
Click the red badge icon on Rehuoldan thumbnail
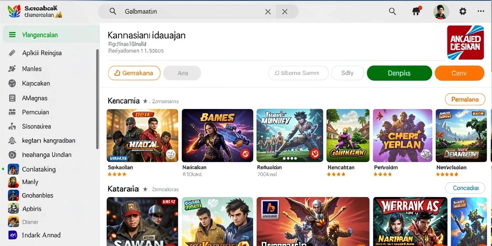tap(314, 153)
